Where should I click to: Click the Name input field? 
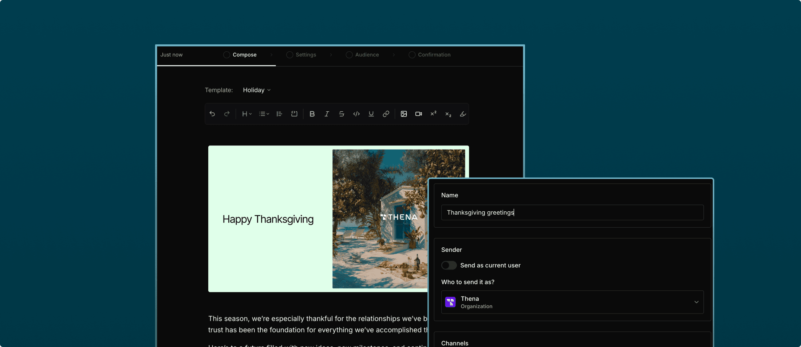[572, 212]
